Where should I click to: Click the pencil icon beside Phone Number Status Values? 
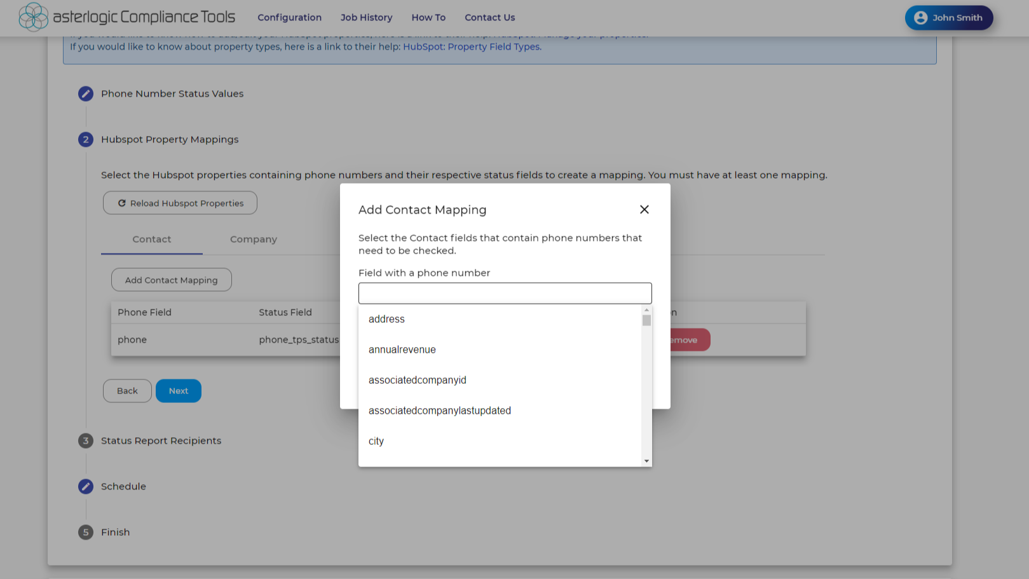tap(86, 93)
